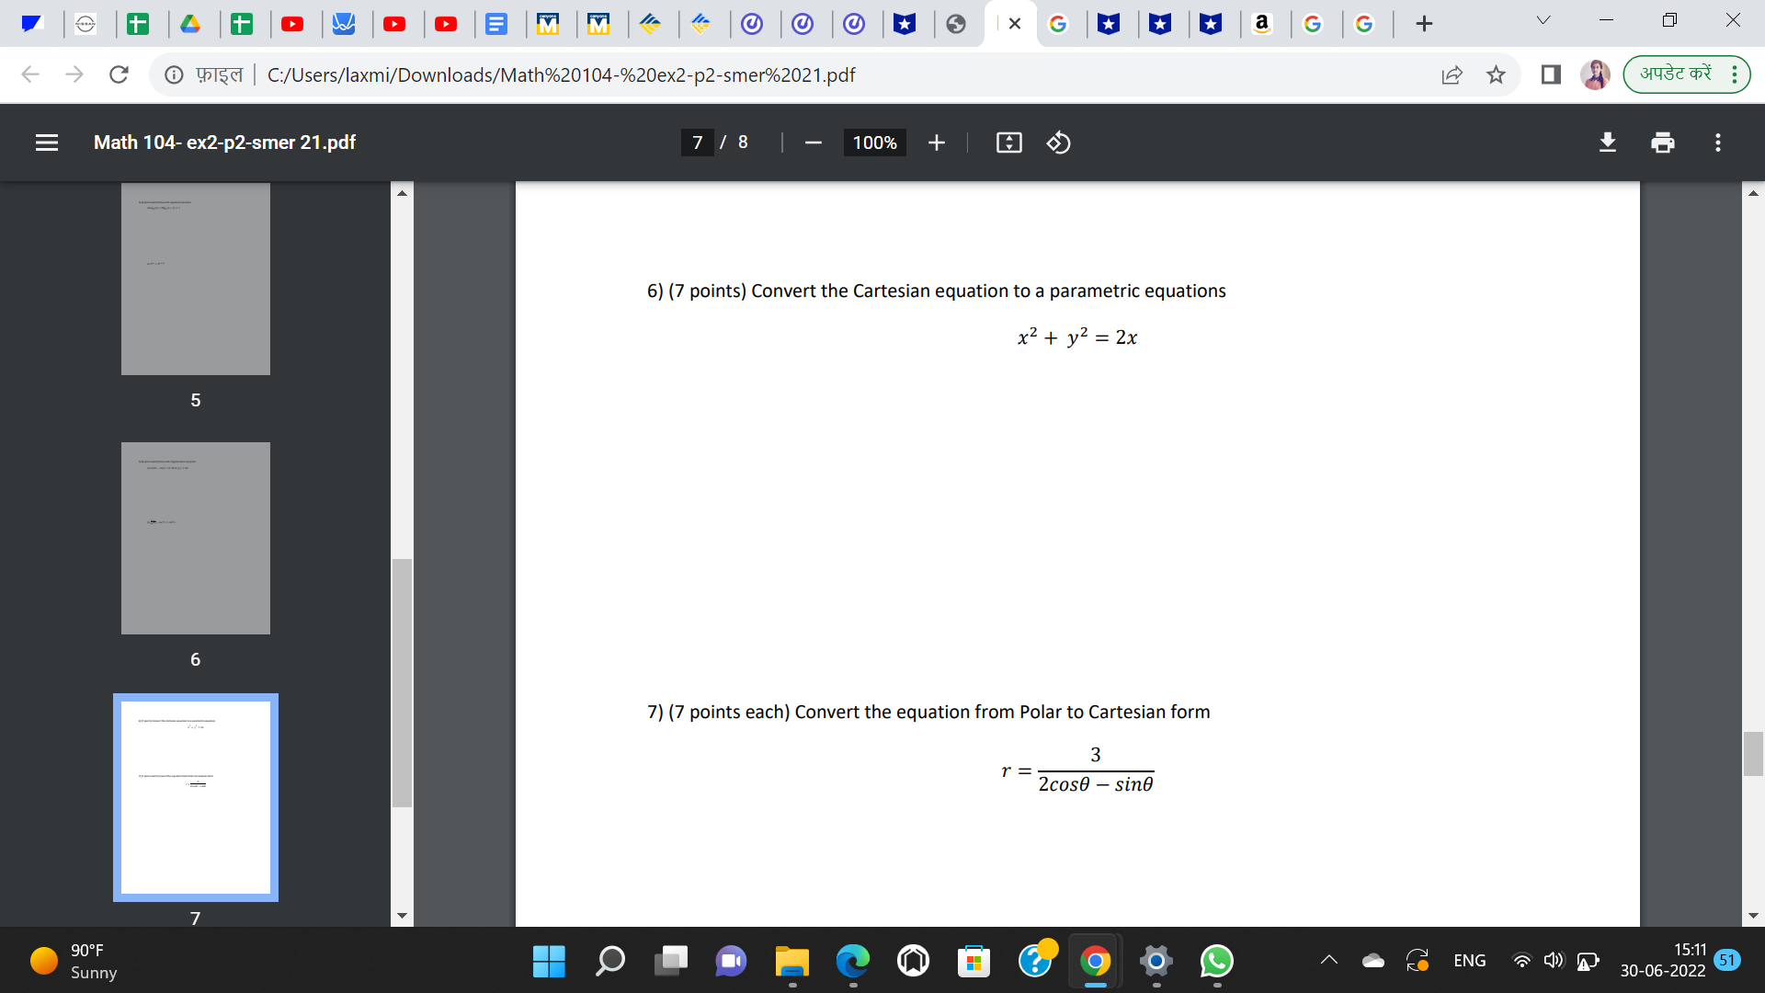This screenshot has width=1765, height=993.
Task: Show hidden system tray icons
Action: (1328, 961)
